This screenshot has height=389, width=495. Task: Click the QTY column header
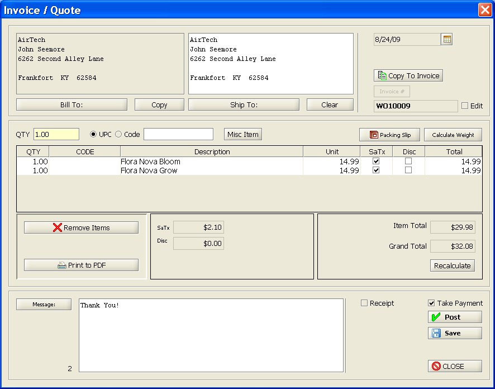(33, 152)
